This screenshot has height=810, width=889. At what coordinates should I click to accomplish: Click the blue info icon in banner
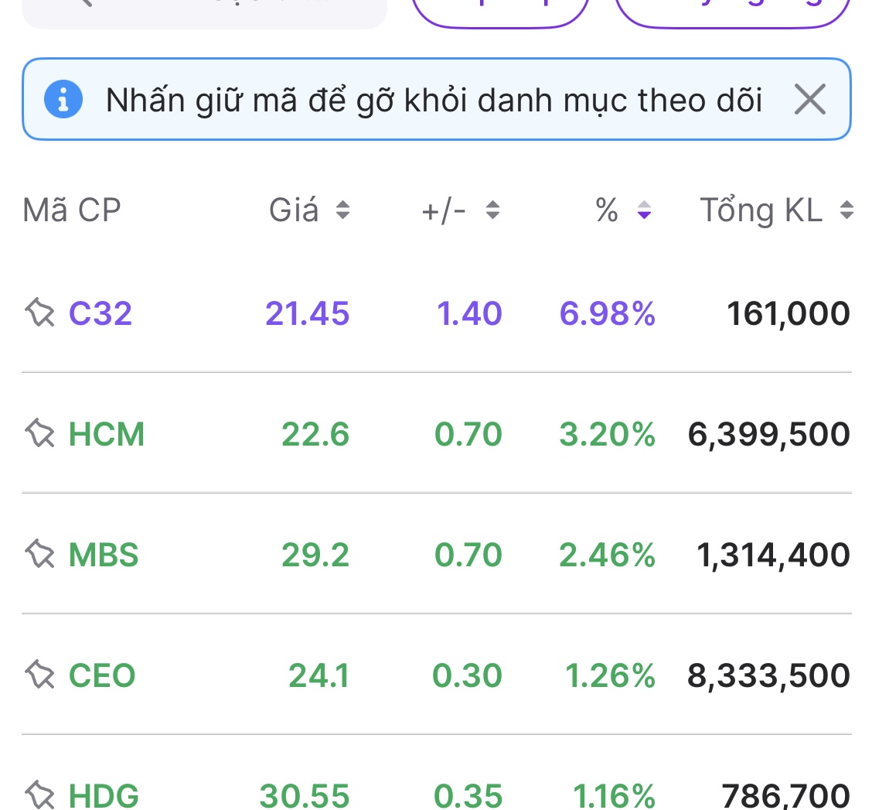[x=63, y=100]
